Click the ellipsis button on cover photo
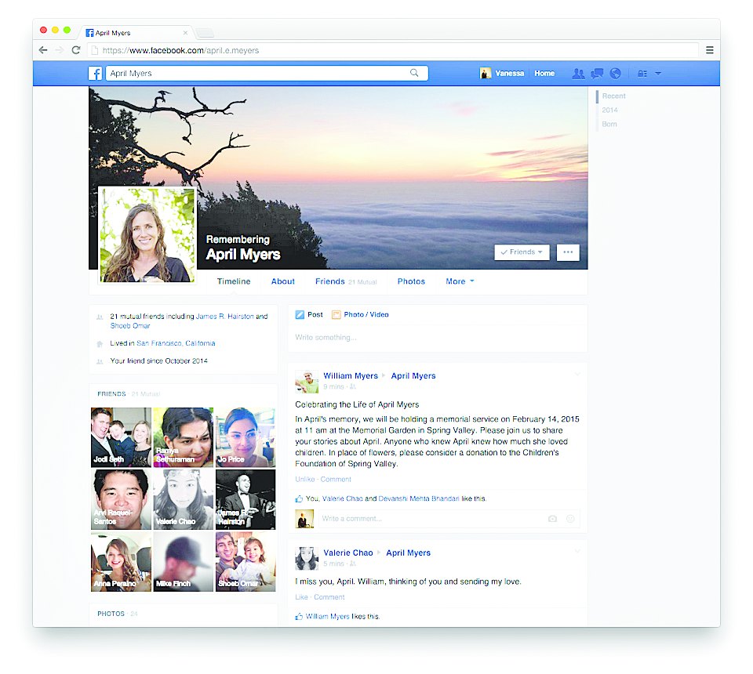The image size is (753, 674). (x=568, y=252)
